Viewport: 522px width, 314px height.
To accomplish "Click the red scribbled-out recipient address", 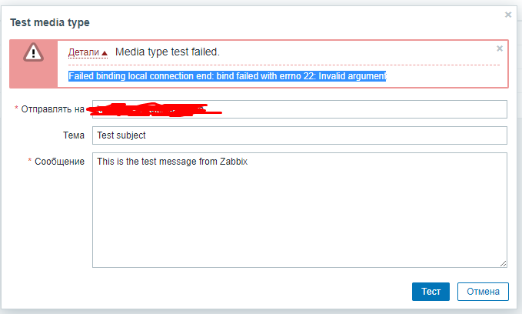I will (x=154, y=109).
